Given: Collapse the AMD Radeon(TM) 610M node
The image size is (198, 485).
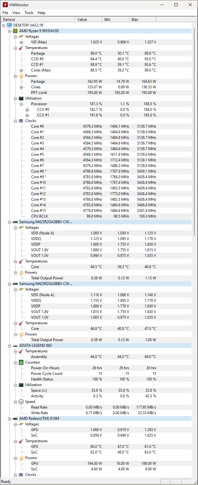Looking at the screenshot, I should (x=9, y=419).
